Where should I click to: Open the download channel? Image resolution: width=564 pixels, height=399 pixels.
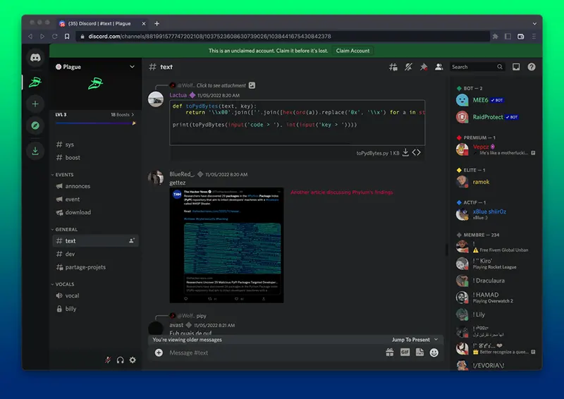96,212
